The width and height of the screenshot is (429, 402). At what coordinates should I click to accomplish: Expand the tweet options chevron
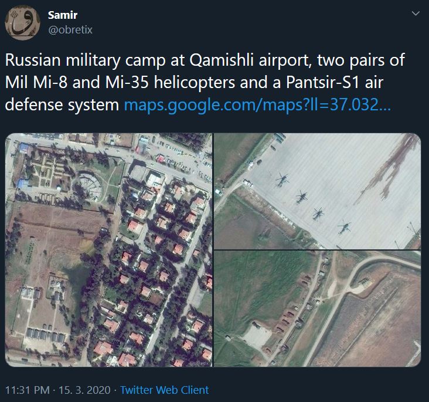tap(416, 13)
